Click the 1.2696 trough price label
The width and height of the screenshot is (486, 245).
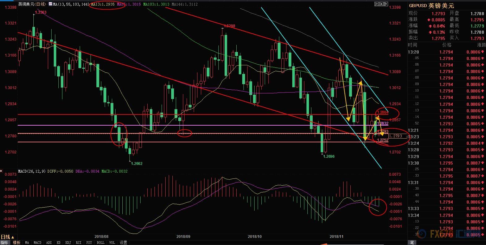click(329, 157)
